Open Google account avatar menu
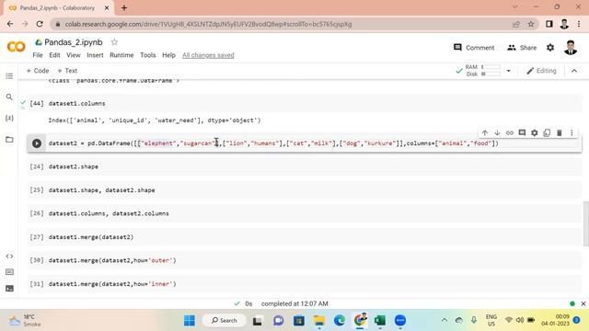 (x=571, y=48)
